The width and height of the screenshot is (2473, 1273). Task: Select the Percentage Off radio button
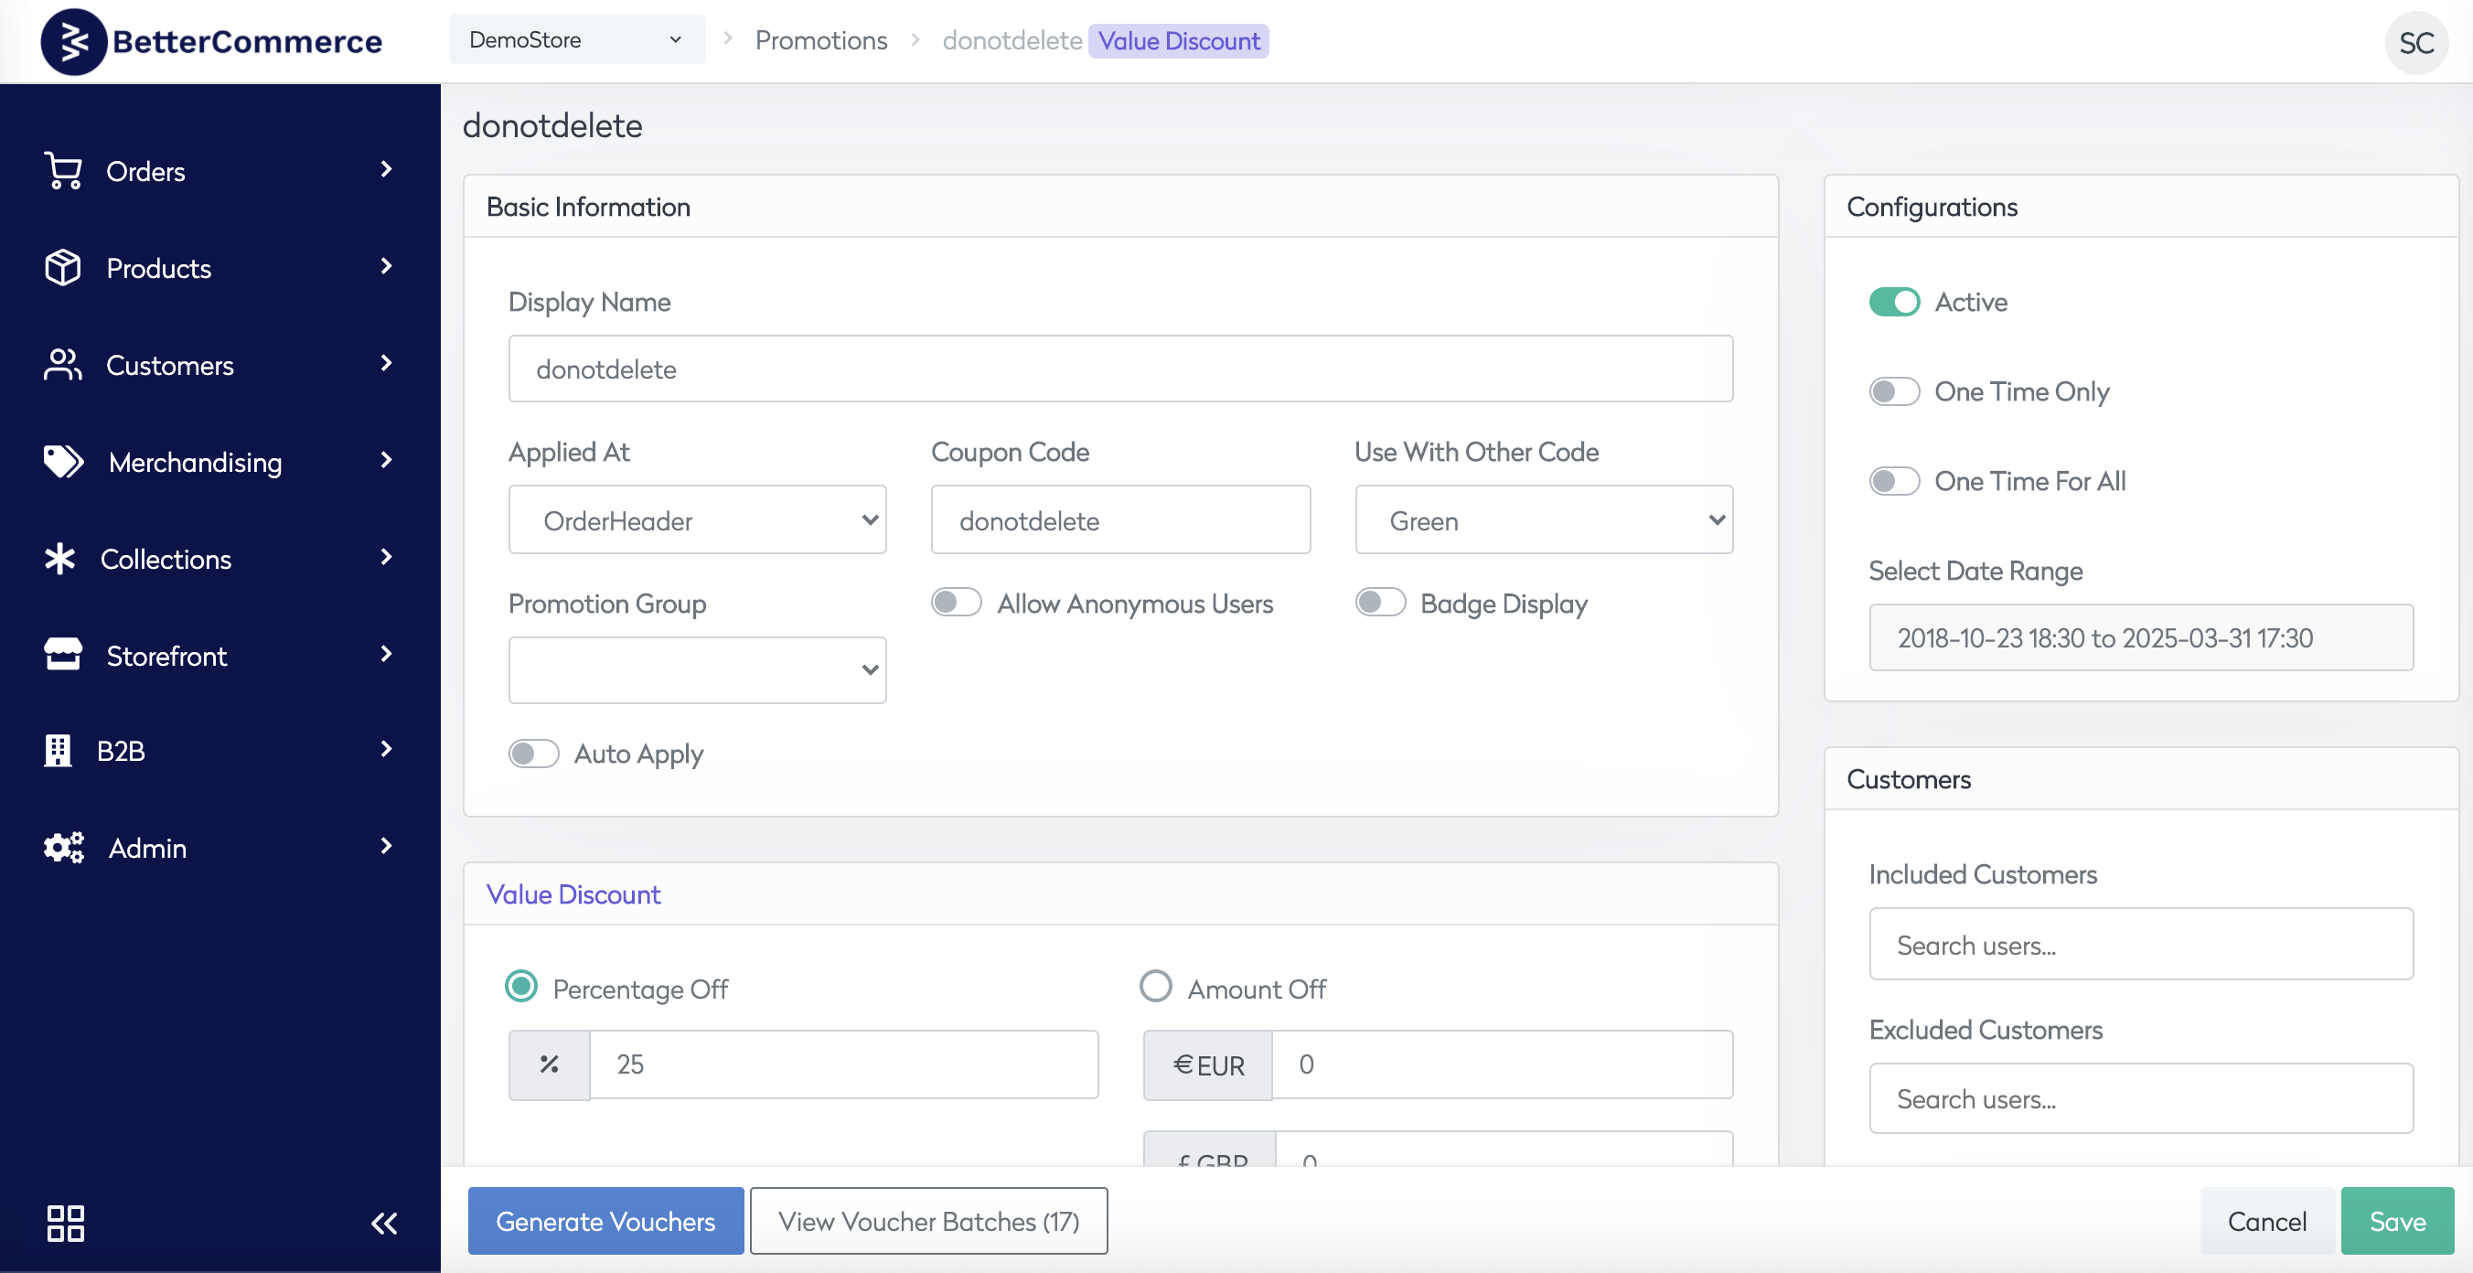(521, 986)
